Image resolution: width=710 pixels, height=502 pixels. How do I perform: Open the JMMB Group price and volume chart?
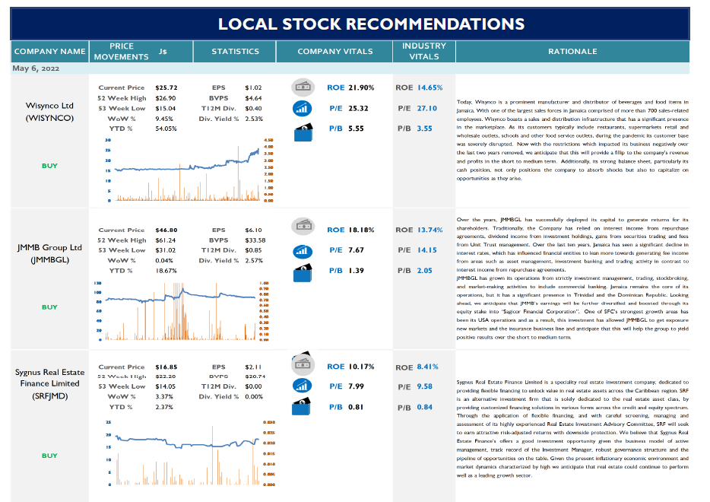(x=182, y=311)
